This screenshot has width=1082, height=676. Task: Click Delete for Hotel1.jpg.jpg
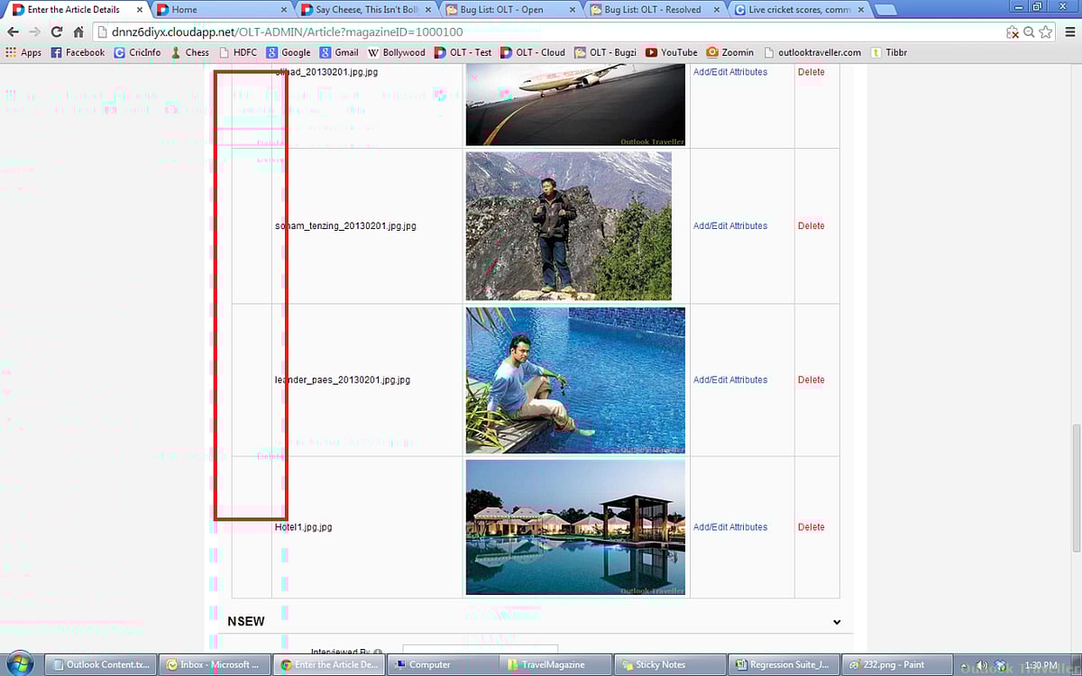click(811, 527)
